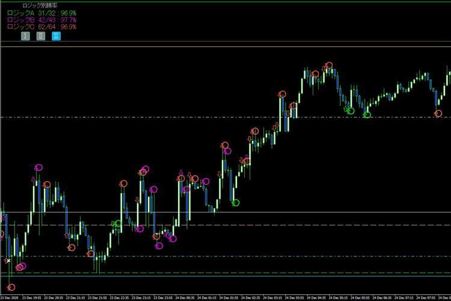Toggle the logic II button
Image resolution: width=451 pixels, height=301 pixels.
pyautogui.click(x=40, y=36)
